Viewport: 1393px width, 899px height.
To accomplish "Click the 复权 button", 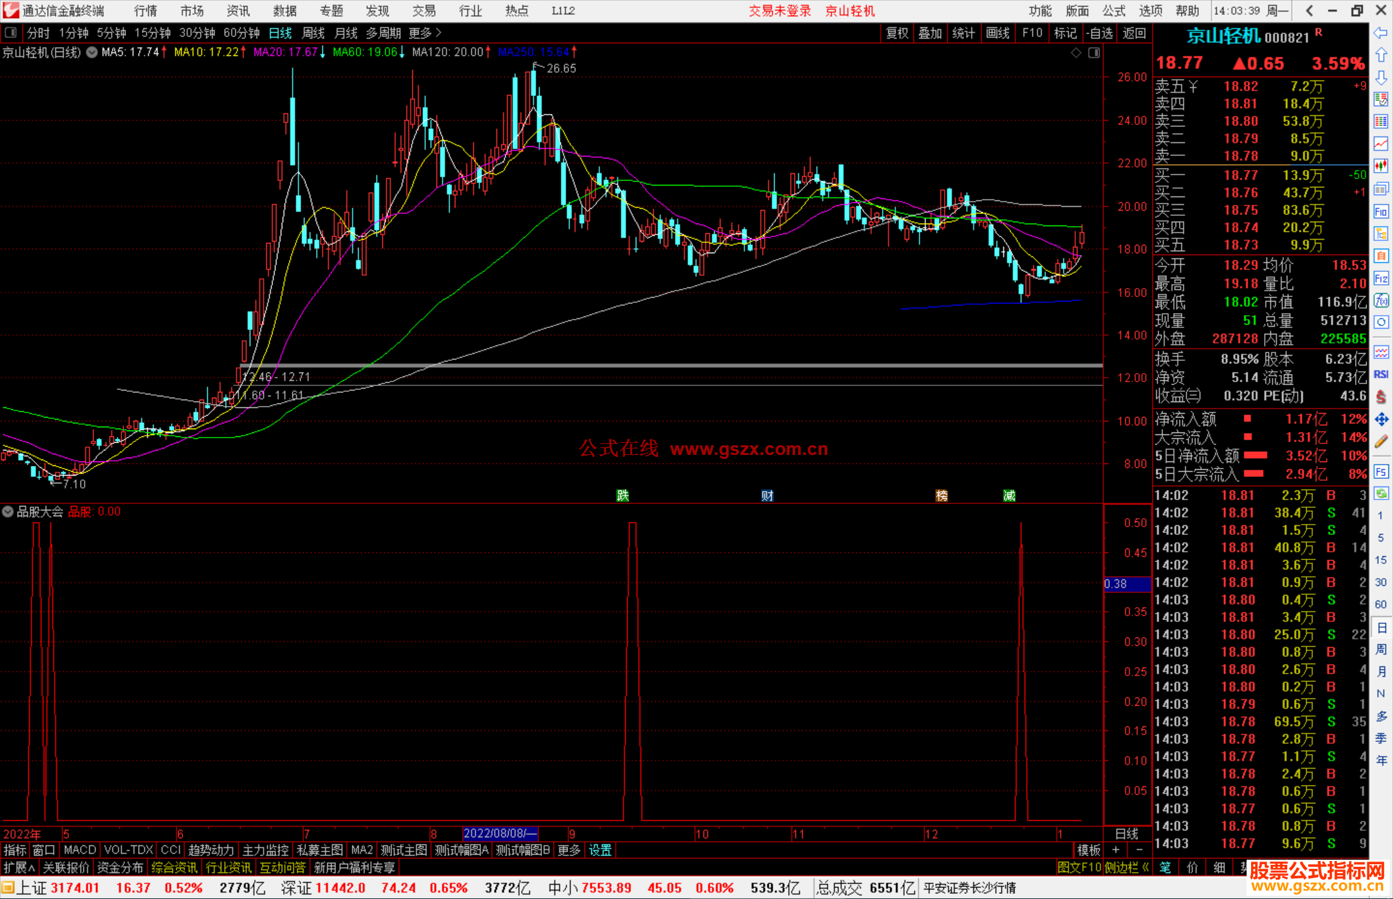I will pos(897,33).
